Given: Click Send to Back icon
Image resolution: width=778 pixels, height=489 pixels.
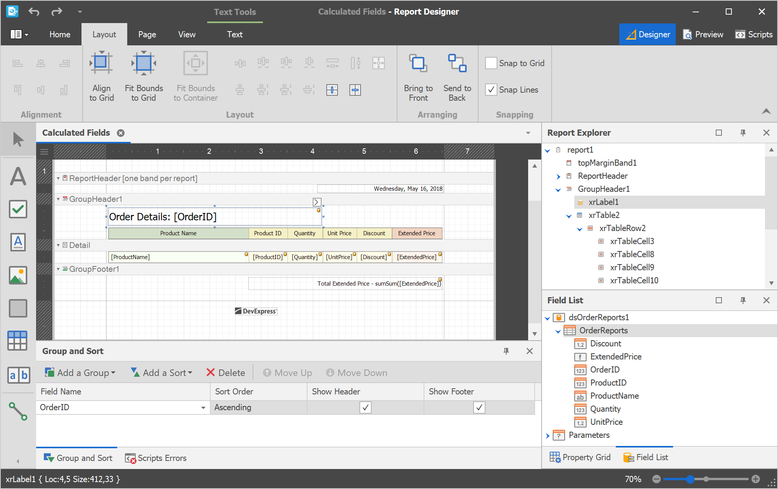Looking at the screenshot, I should (x=457, y=63).
